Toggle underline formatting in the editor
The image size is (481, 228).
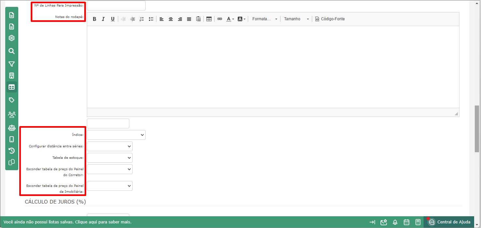pyautogui.click(x=113, y=19)
